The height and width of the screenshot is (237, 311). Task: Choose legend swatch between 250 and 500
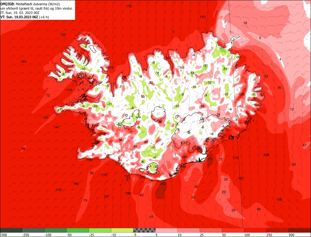278,230
